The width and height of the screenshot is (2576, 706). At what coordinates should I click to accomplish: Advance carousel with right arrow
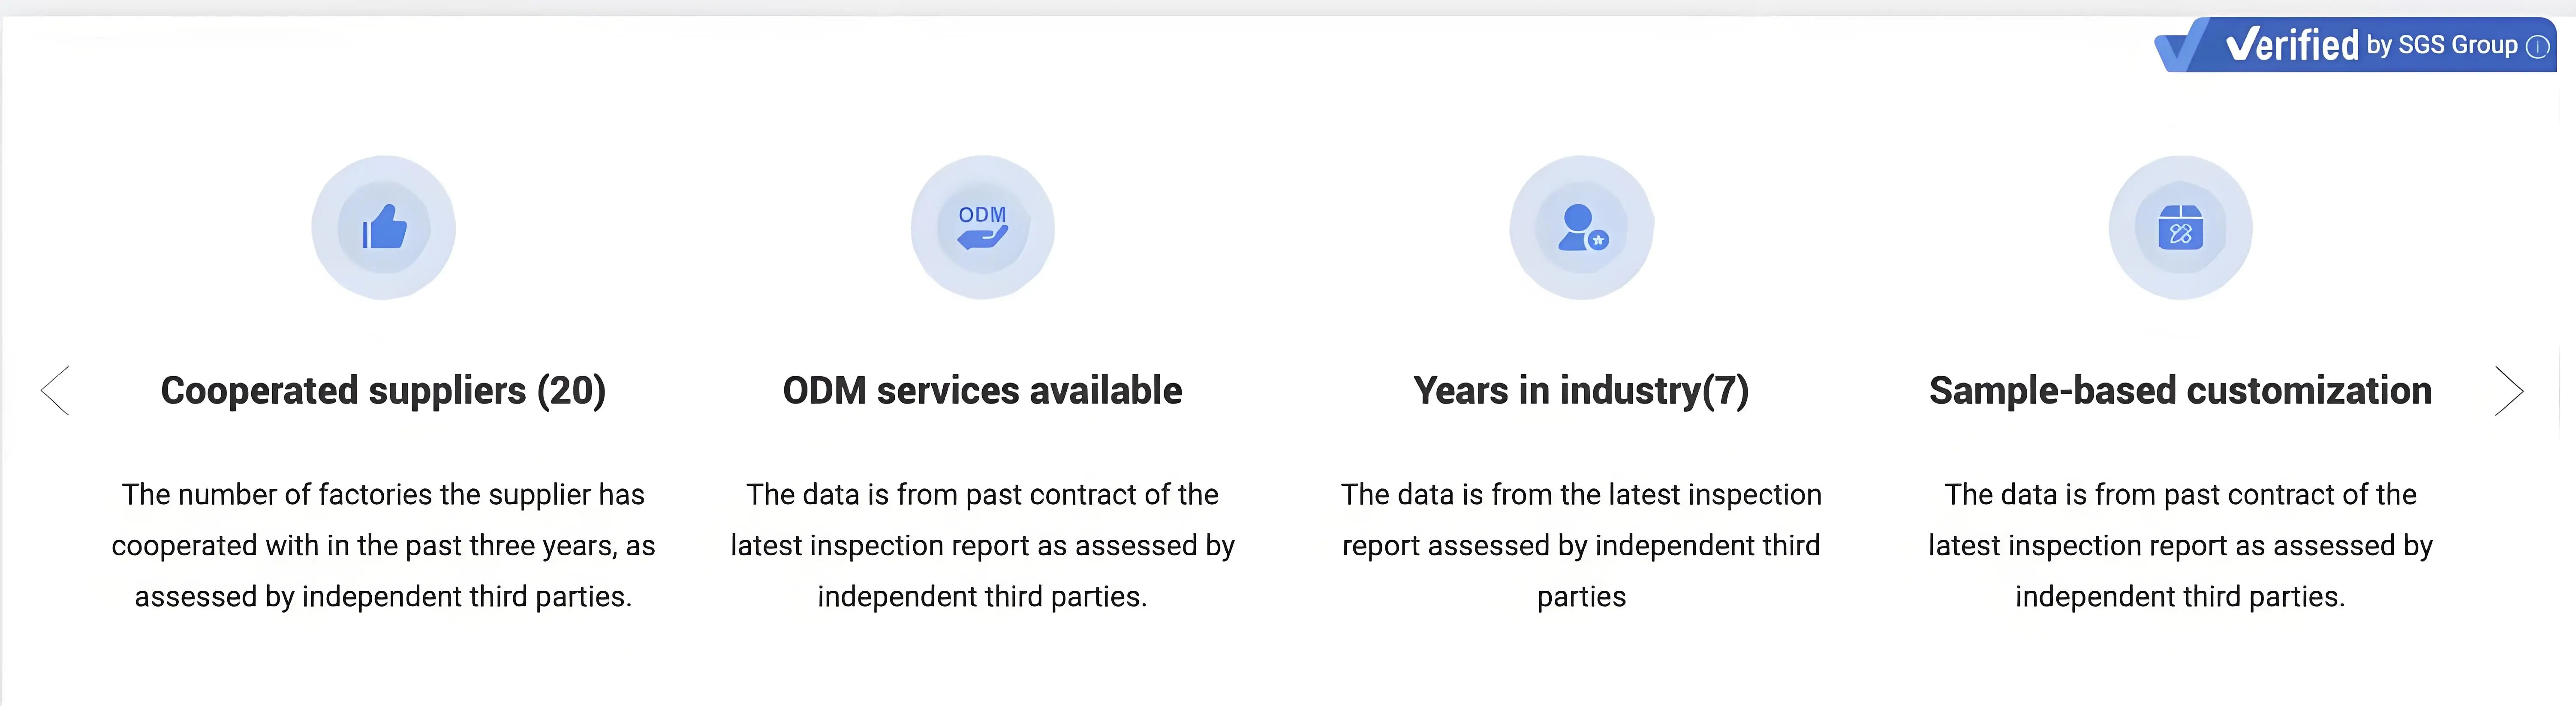click(2509, 389)
